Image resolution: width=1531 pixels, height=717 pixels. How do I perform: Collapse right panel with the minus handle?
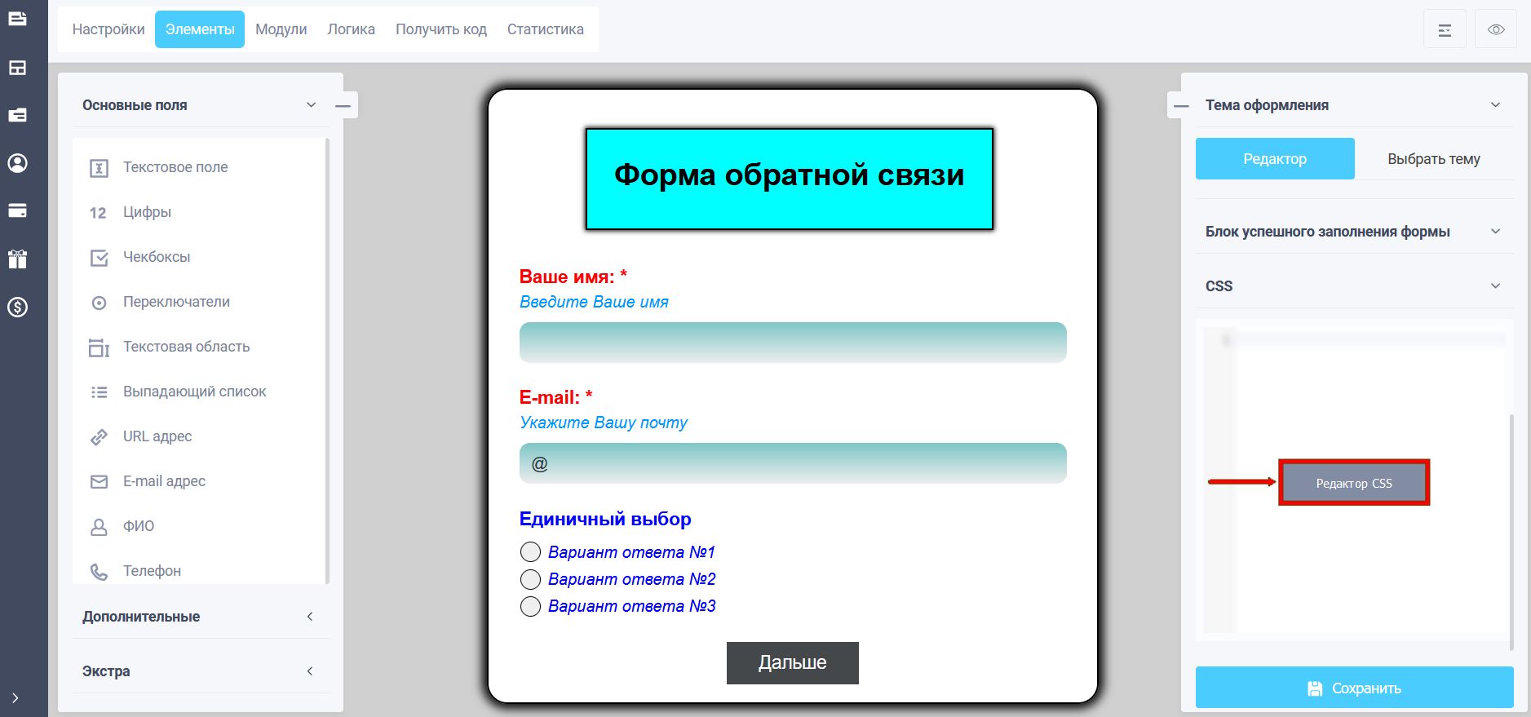pos(1181,105)
